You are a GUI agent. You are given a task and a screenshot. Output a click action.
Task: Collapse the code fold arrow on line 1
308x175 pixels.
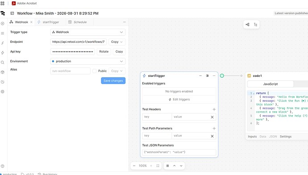coord(254,93)
